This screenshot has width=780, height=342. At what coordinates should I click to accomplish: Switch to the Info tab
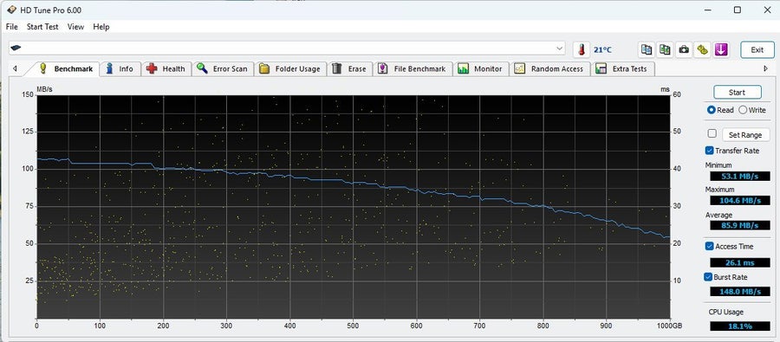pyautogui.click(x=120, y=69)
